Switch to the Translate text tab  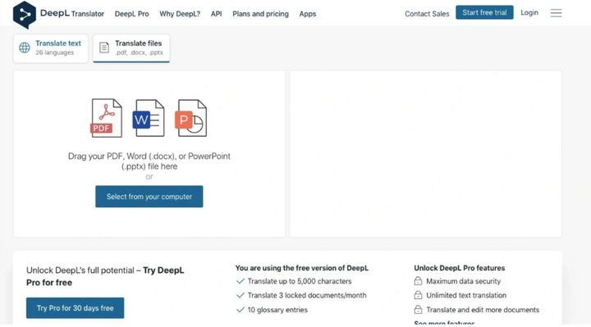pyautogui.click(x=51, y=48)
